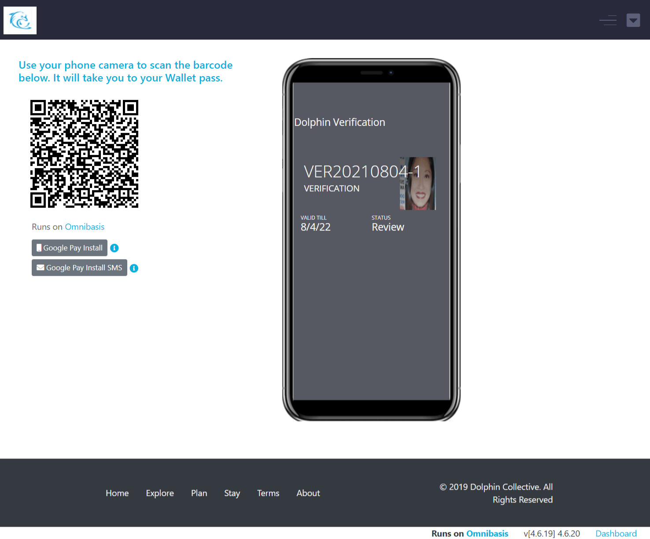
Task: Select Home in the footer menu
Action: (x=117, y=493)
